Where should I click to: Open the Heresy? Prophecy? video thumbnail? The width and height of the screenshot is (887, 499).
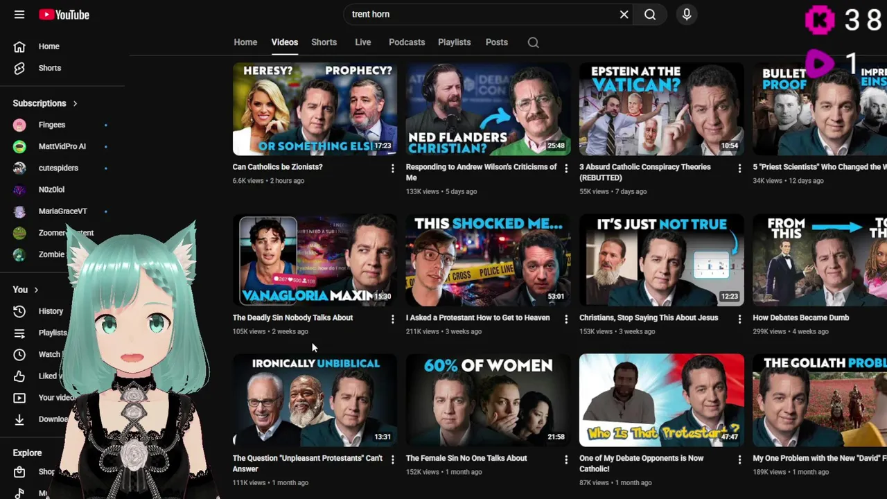point(315,109)
